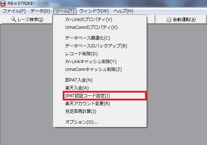The width and height of the screenshot is (207, 145).
Task: Open the ファイル(F) menu
Action: tap(14, 11)
